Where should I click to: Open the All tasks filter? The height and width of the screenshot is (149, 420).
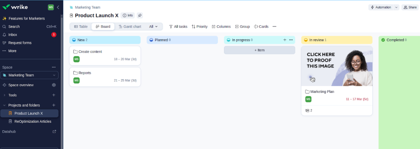(x=178, y=27)
